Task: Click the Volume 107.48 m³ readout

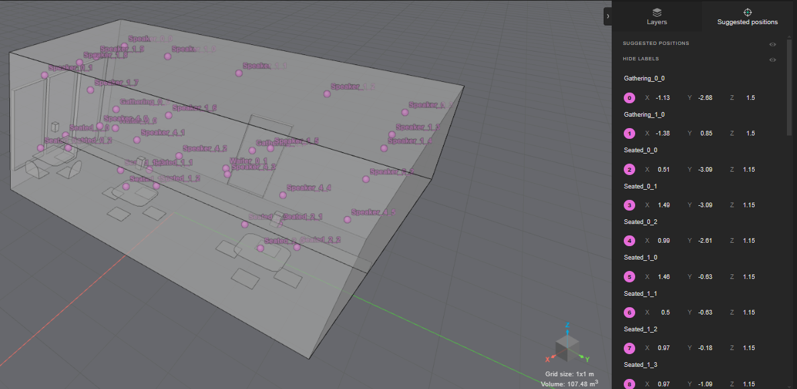Action: click(x=569, y=384)
